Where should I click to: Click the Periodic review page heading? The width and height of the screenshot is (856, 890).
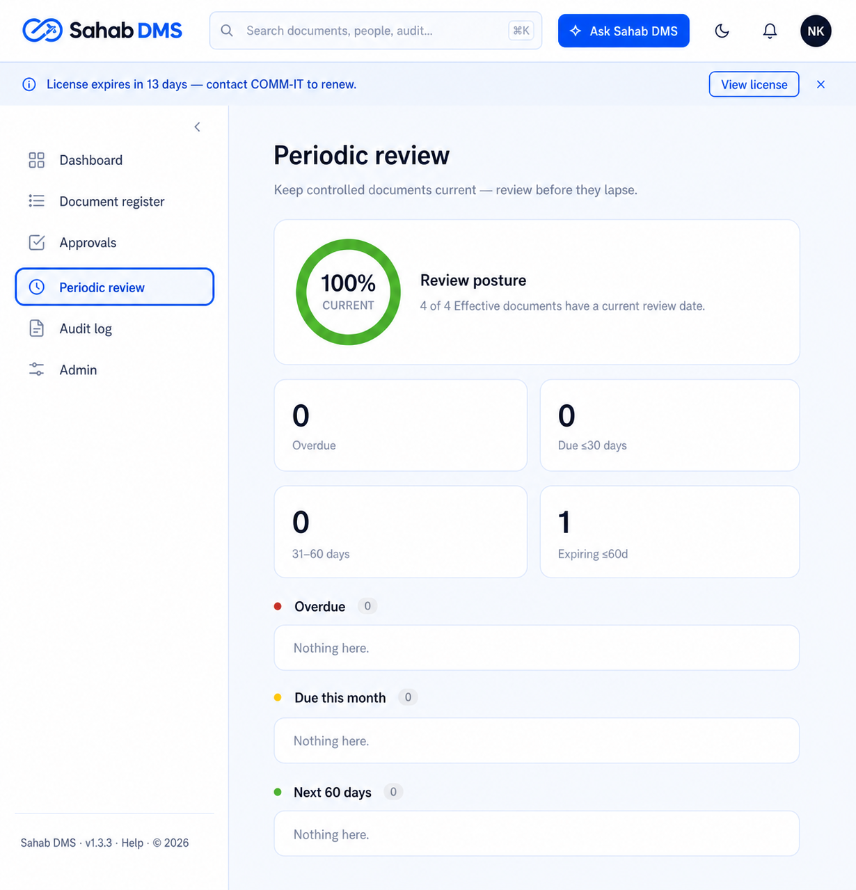point(361,155)
